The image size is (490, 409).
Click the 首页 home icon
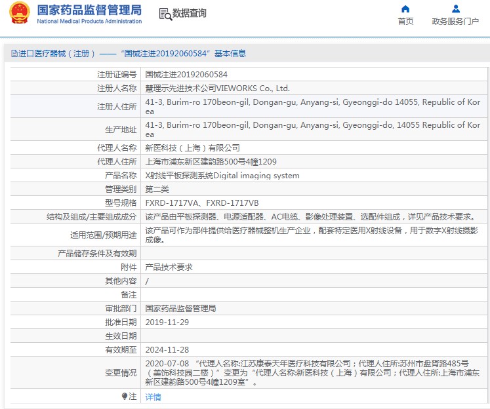(405, 9)
